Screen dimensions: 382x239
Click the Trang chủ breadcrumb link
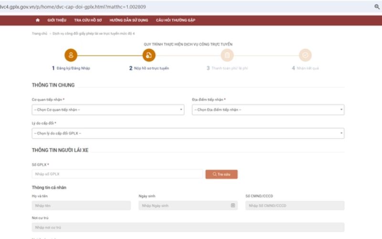click(40, 33)
